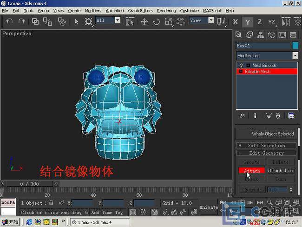Click the Use Pivot Point Center icon
Image resolution: width=302 pixels, height=227 pixels.
(x=221, y=21)
